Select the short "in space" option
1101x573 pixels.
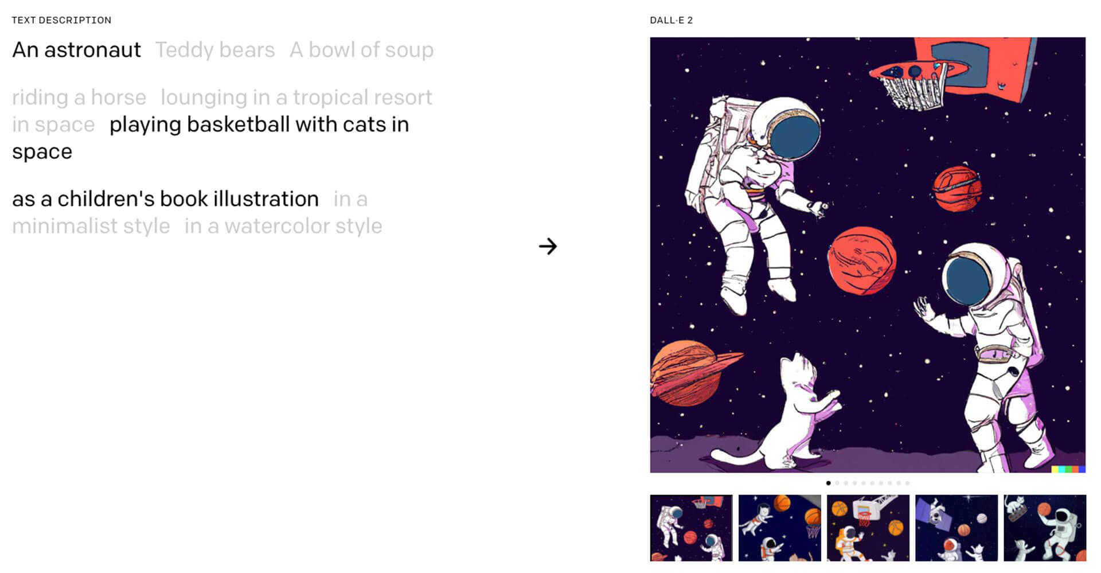(53, 124)
